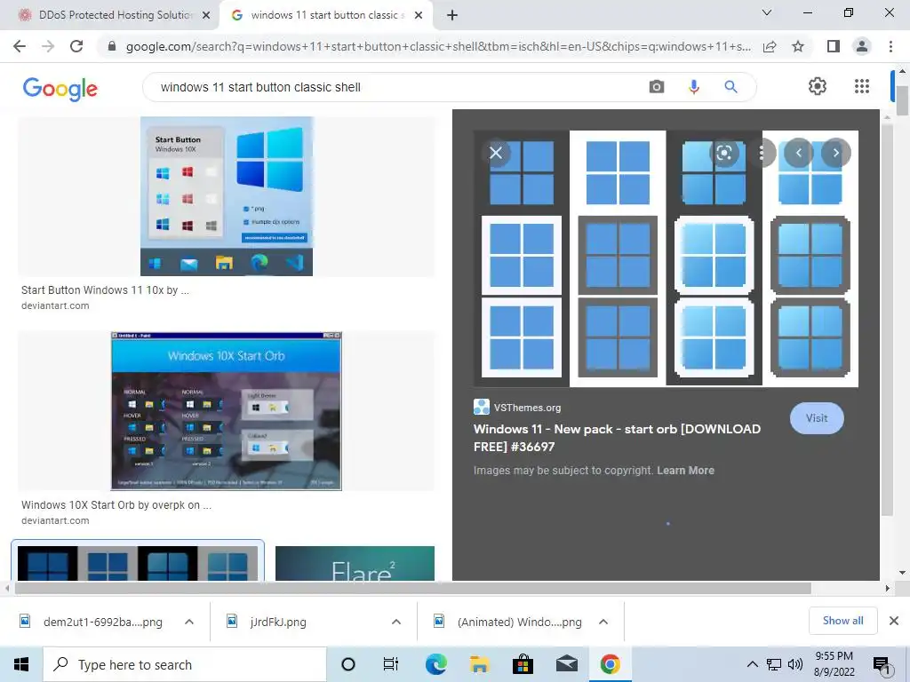The width and height of the screenshot is (910, 682).
Task: Expand options for jJrdFkJ.png download
Action: pos(396,622)
